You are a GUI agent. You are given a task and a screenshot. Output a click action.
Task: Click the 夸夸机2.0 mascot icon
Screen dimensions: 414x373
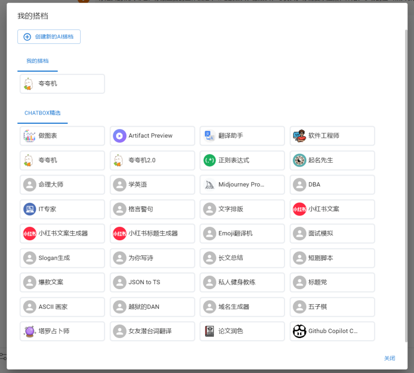click(x=118, y=161)
